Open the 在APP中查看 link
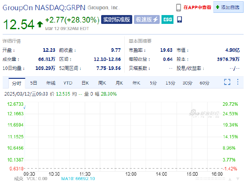Viewport: 244px width, 181px height. [197, 7]
